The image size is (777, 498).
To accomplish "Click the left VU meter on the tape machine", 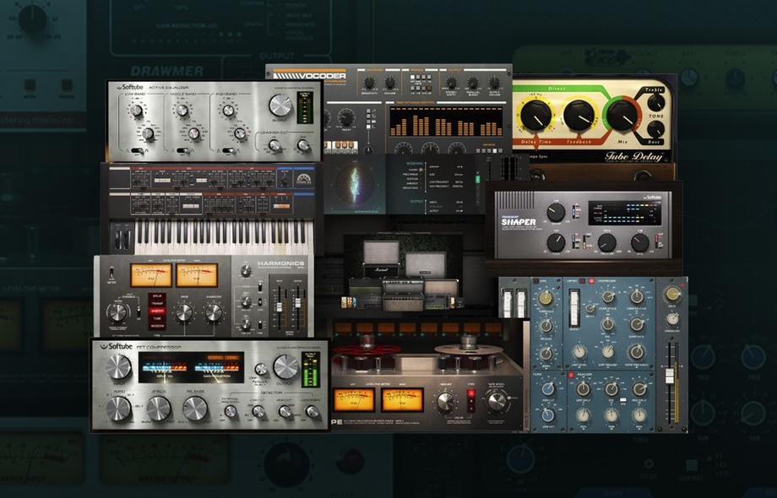I will click(356, 401).
